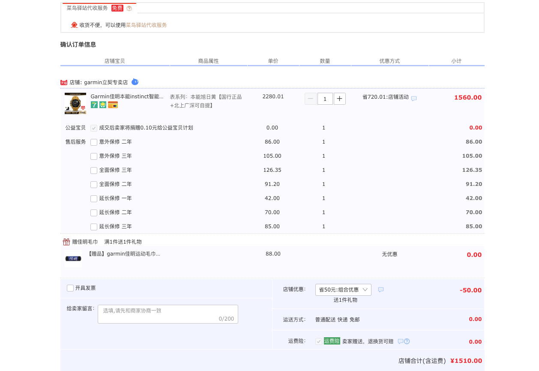Decrease quantity with the minus button

[311, 99]
